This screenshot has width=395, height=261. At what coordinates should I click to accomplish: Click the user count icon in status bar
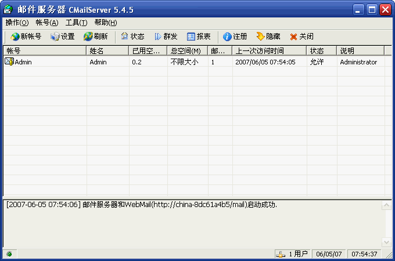(281, 254)
